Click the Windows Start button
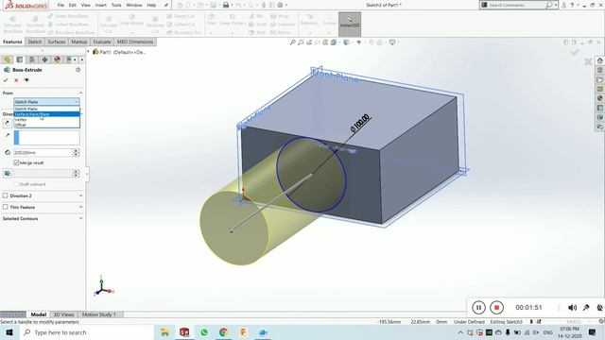Image resolution: width=605 pixels, height=340 pixels. pos(9,332)
